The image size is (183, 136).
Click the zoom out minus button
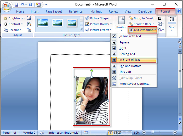tap(144, 133)
